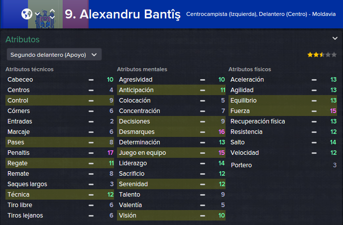
Task: Open the dropdown arrow beside the globe
Action: pos(37,14)
